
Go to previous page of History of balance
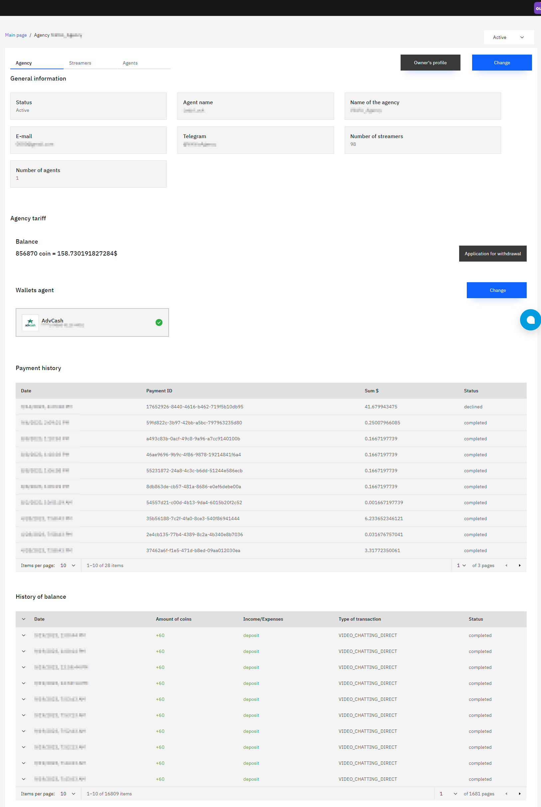tap(506, 794)
